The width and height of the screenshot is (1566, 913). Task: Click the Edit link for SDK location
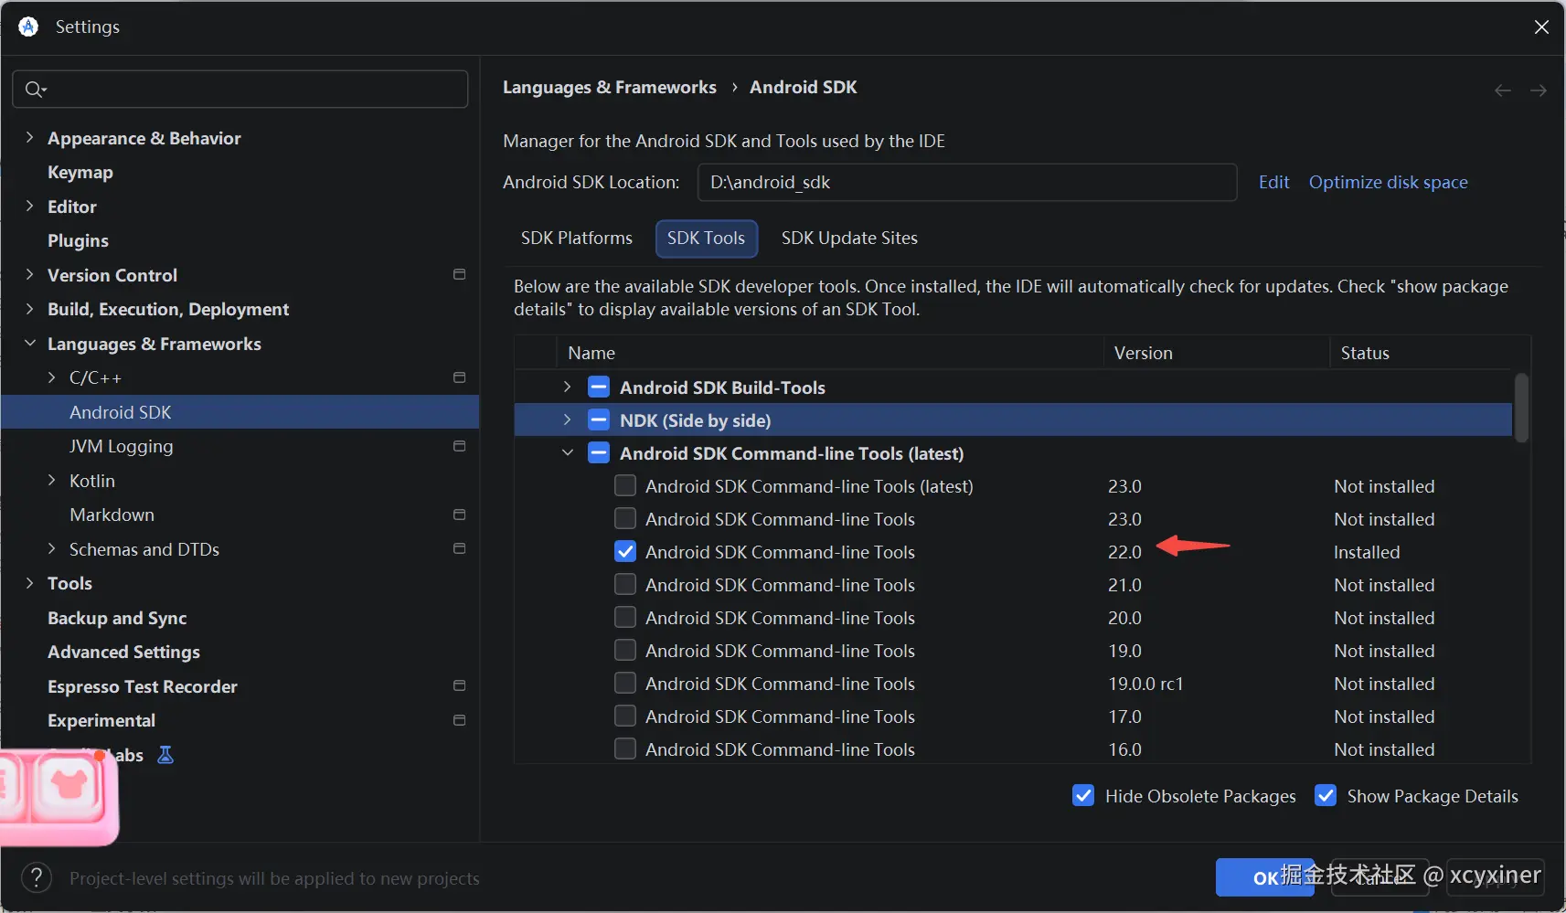click(x=1273, y=182)
